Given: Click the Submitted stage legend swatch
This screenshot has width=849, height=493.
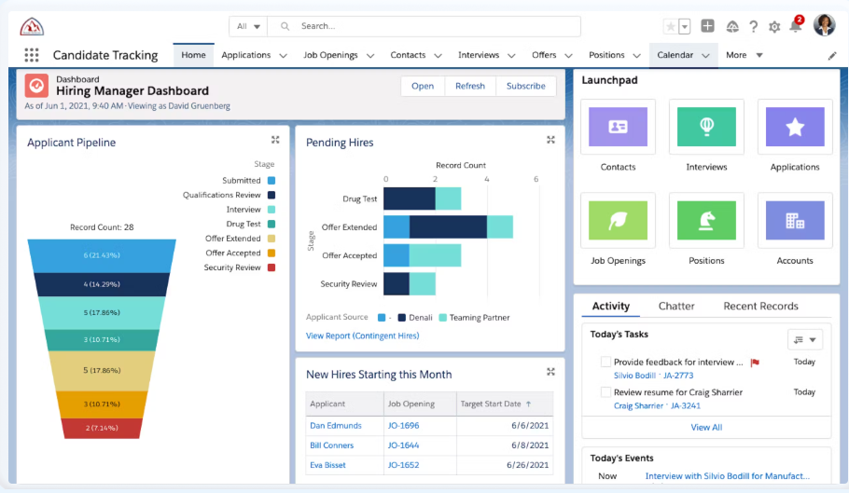Looking at the screenshot, I should point(271,181).
